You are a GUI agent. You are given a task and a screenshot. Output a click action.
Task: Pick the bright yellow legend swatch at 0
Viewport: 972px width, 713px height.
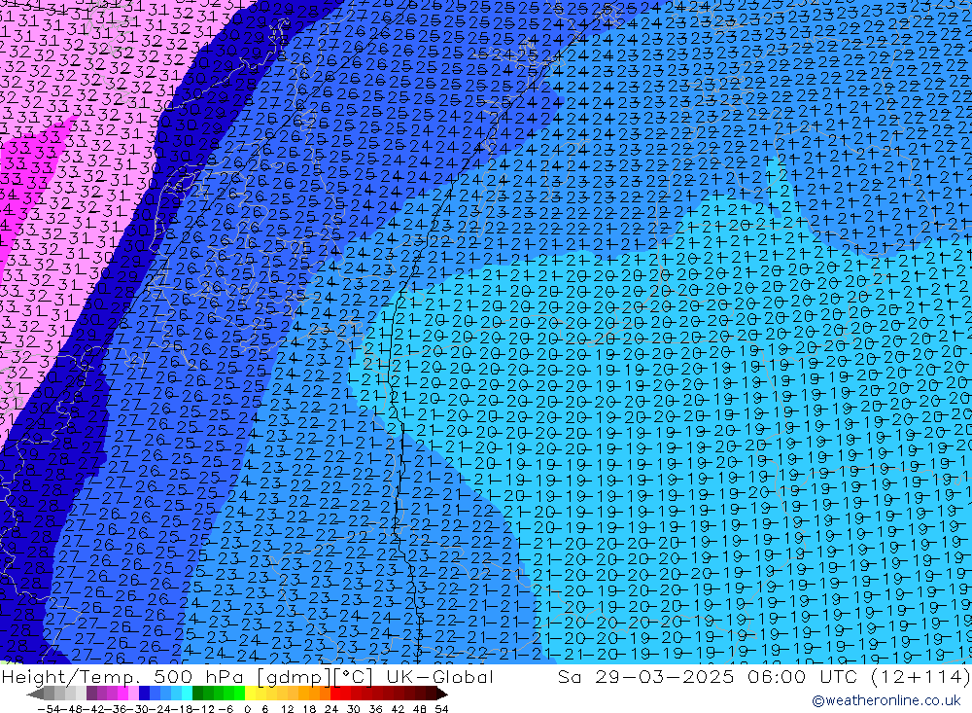(250, 694)
